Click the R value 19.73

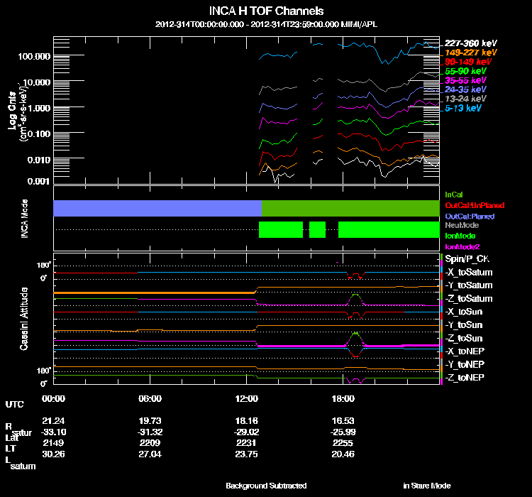[x=150, y=421]
